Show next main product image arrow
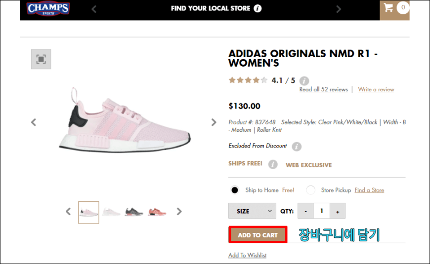 click(214, 122)
